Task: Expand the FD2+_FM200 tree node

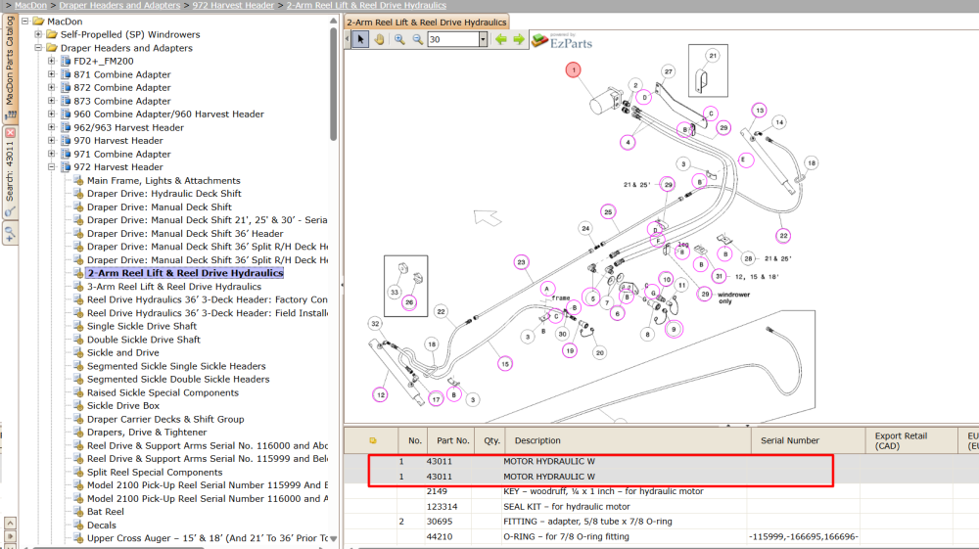Action: (52, 61)
